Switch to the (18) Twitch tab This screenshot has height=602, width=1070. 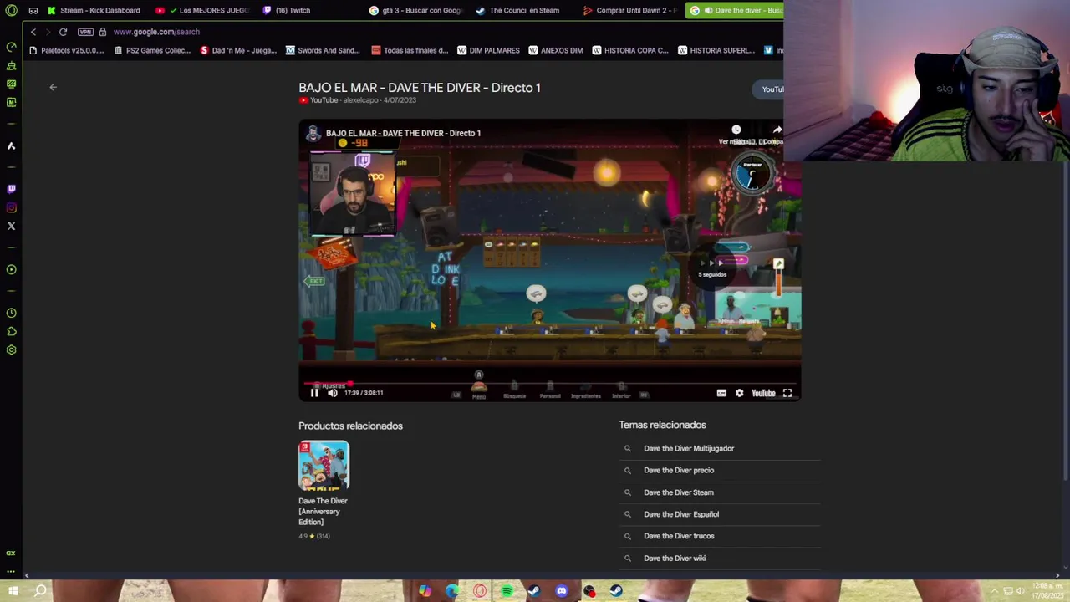[x=287, y=10]
